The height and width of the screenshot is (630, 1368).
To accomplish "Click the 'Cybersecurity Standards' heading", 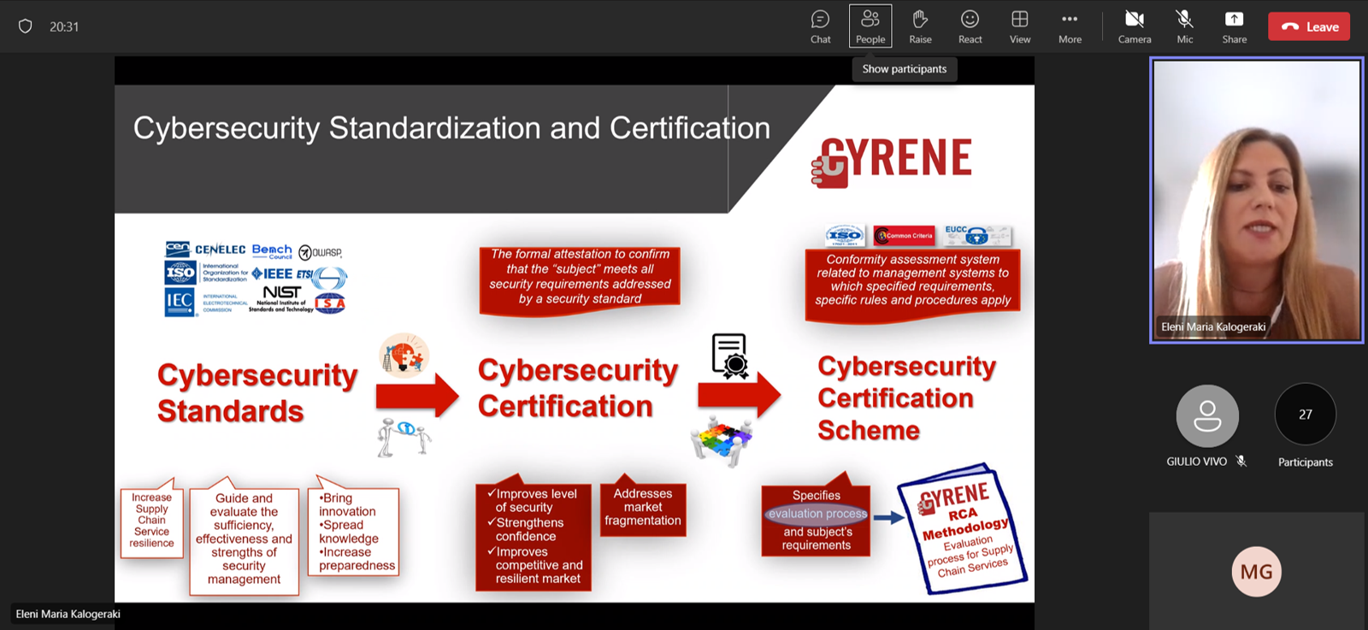I will (257, 392).
